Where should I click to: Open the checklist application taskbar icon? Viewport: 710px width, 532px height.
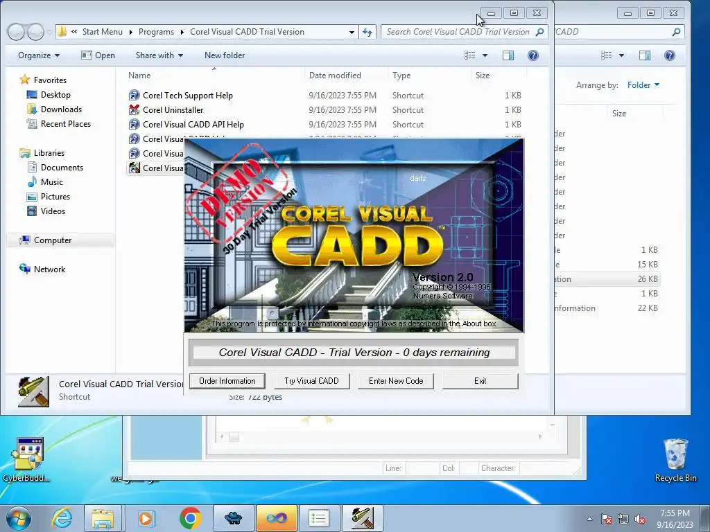tap(319, 518)
